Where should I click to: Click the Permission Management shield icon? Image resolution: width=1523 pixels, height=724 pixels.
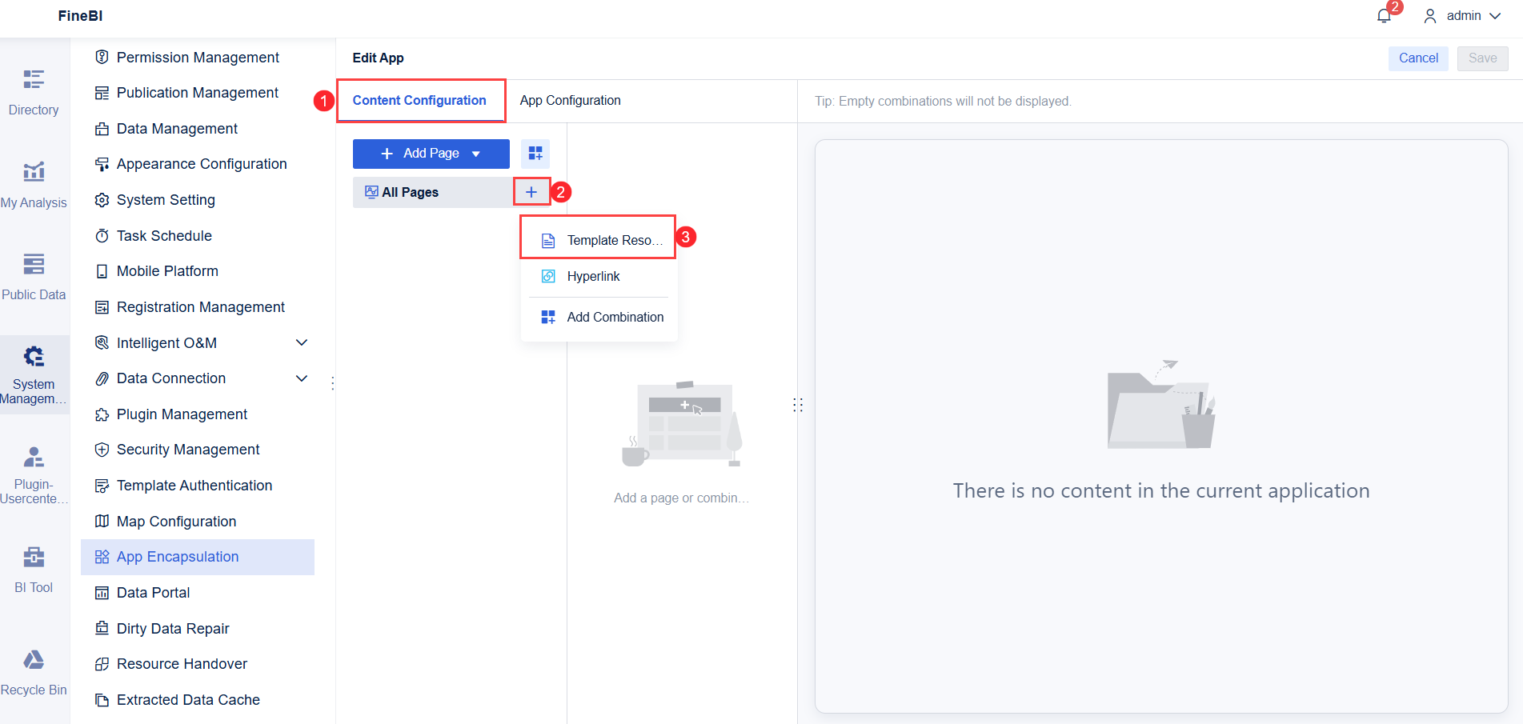click(x=102, y=57)
